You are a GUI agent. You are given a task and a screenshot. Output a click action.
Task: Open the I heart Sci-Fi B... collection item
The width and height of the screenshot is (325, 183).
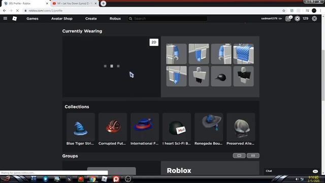[177, 129]
